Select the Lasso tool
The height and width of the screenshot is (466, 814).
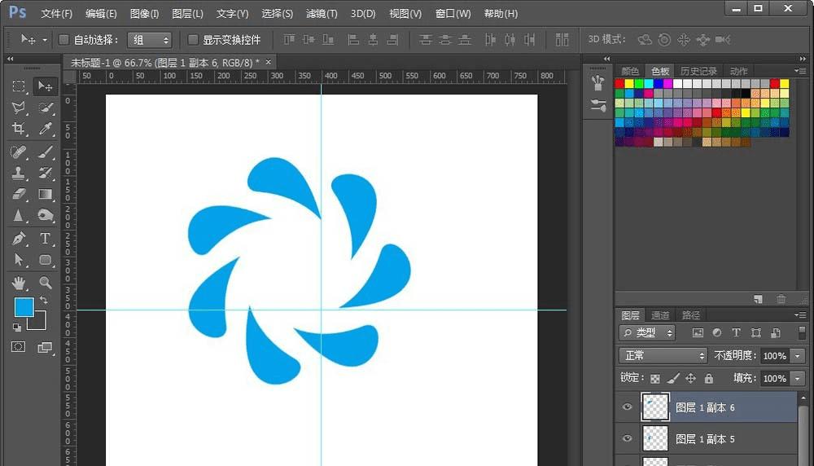click(19, 108)
